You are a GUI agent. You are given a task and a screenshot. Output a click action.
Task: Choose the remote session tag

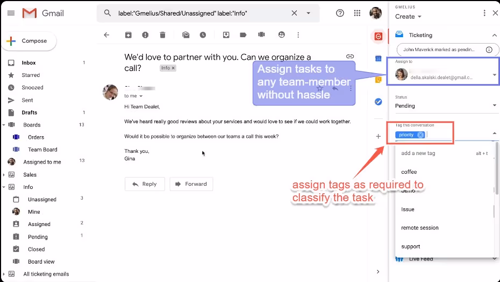pyautogui.click(x=445, y=228)
